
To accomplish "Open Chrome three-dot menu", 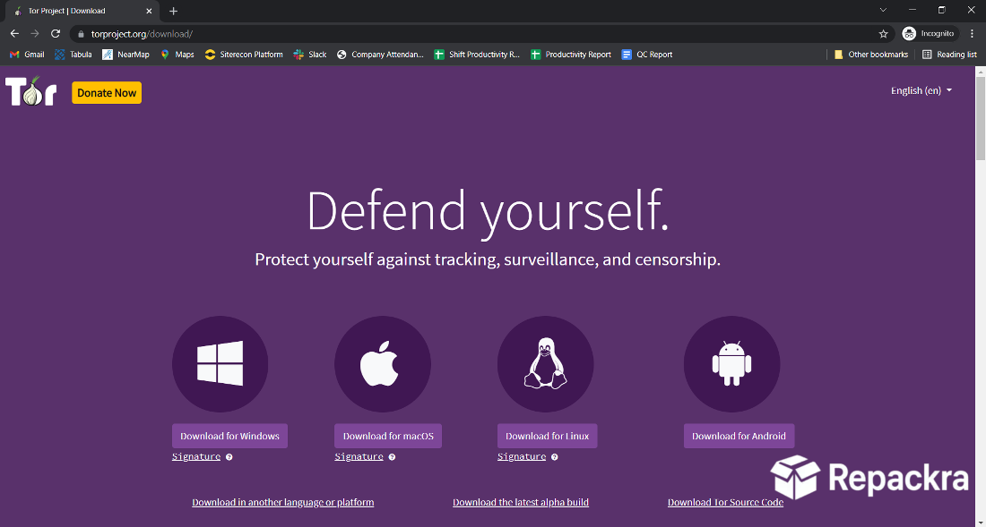I will click(973, 33).
